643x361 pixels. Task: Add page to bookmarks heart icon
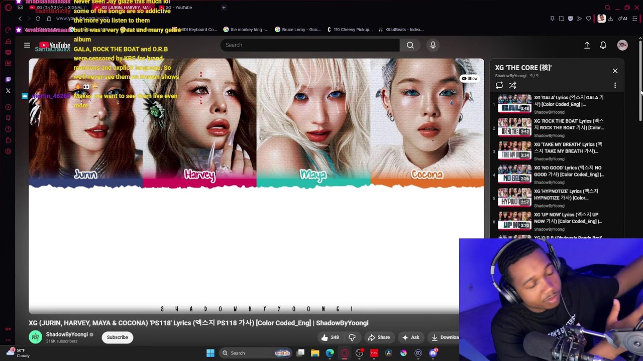(x=588, y=19)
